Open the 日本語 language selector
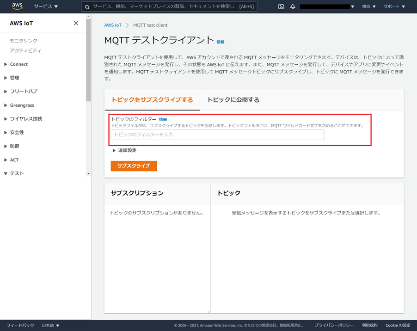This screenshot has height=331, width=417. (50, 325)
